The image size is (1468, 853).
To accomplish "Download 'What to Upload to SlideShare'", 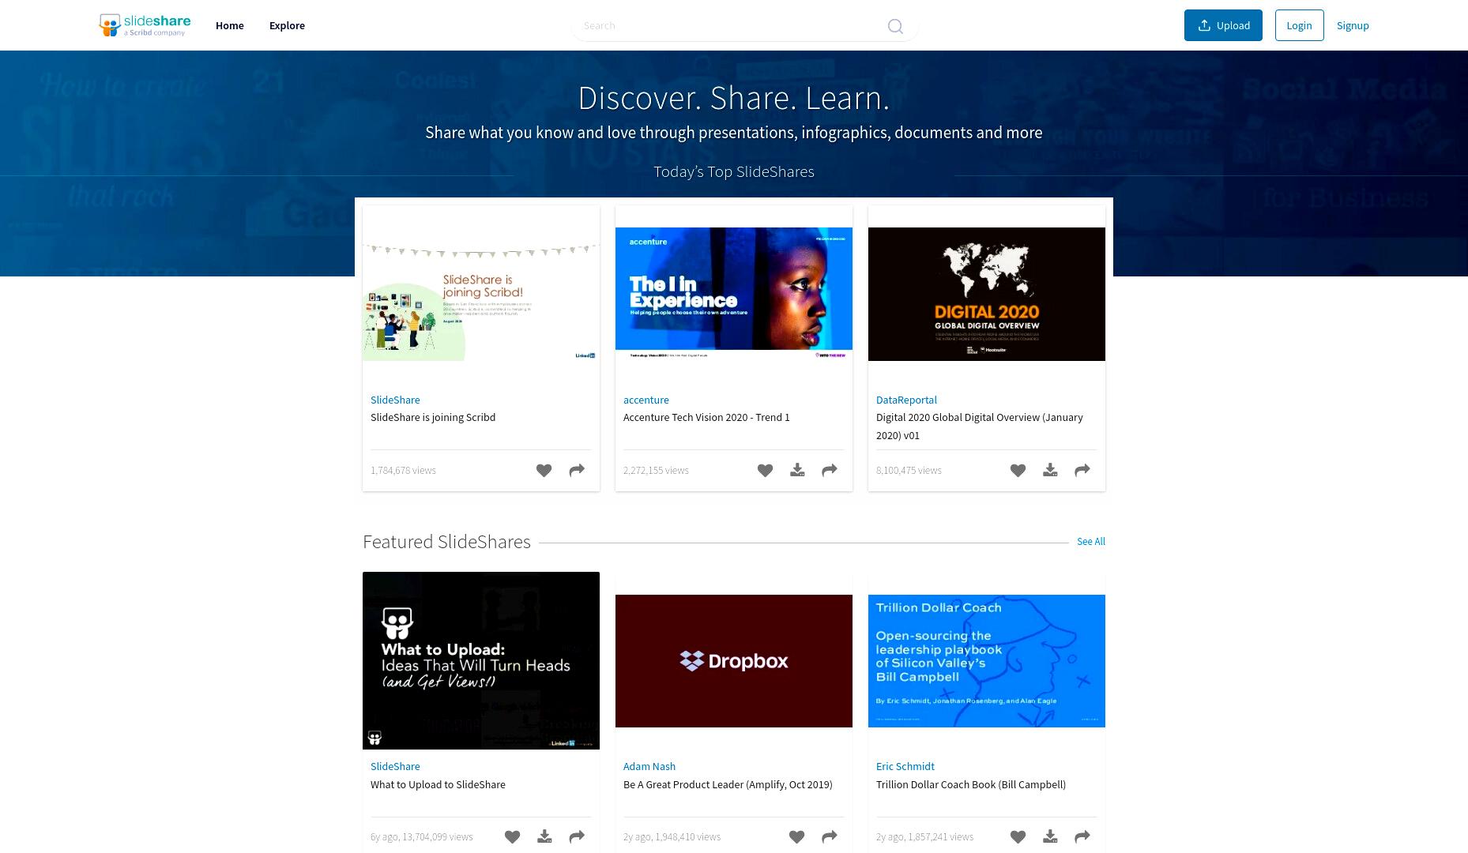I will (544, 836).
